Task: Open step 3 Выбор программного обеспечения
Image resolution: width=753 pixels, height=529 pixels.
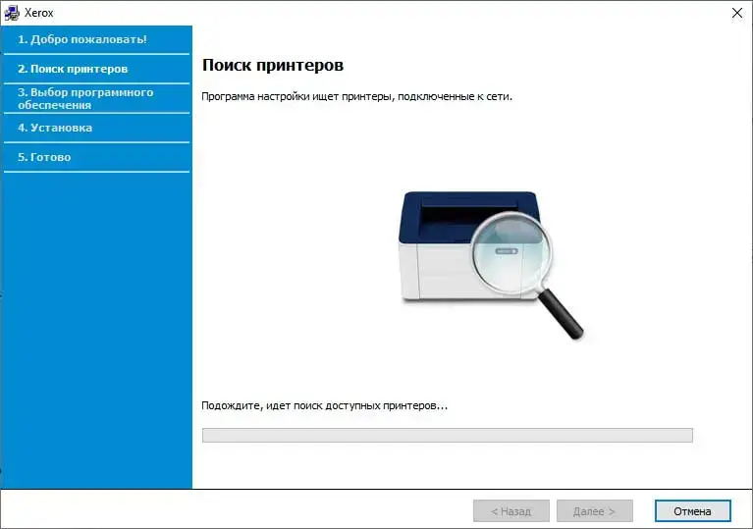Action: coord(85,98)
